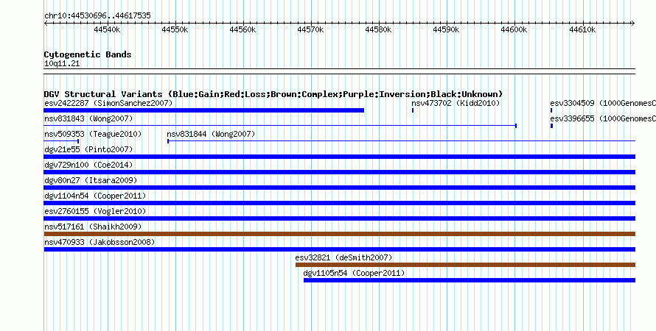Open dgv1104n54 (Cooper2011) label
Image resolution: width=656 pixels, height=331 pixels.
(95, 196)
